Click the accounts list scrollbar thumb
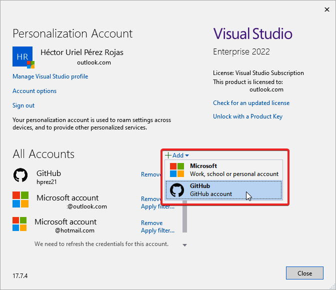Viewport: 336px width, 290px height. (x=184, y=216)
